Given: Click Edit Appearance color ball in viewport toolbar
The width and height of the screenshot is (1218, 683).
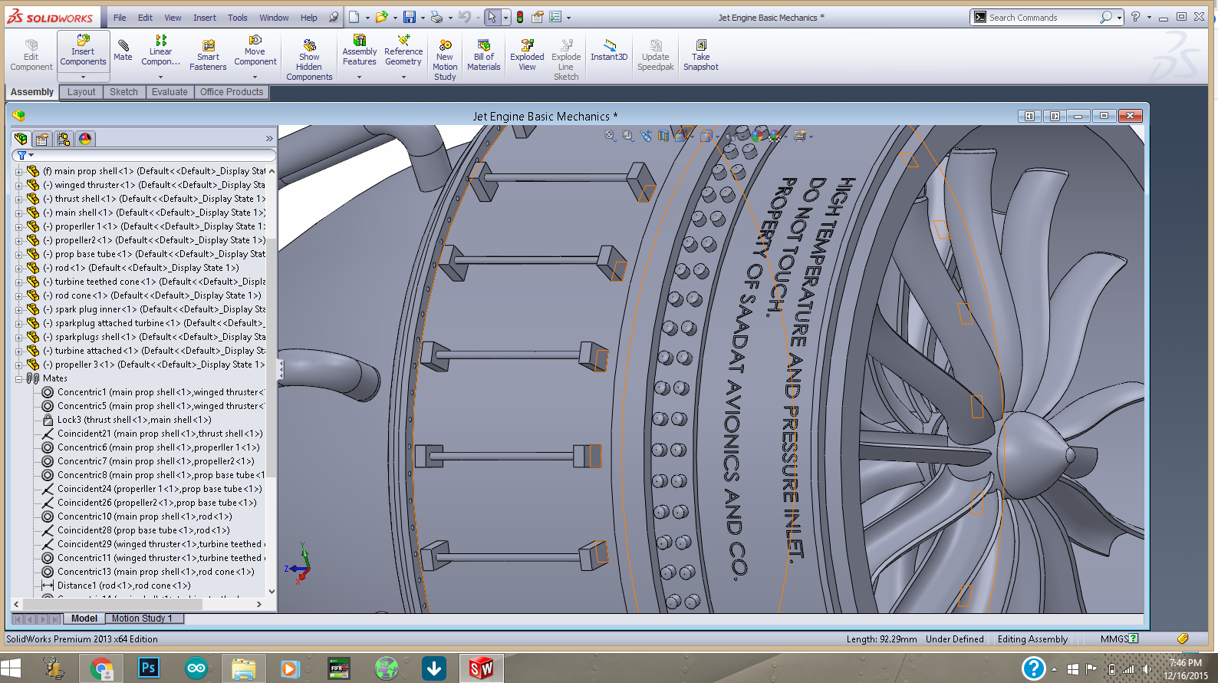Looking at the screenshot, I should tap(758, 135).
